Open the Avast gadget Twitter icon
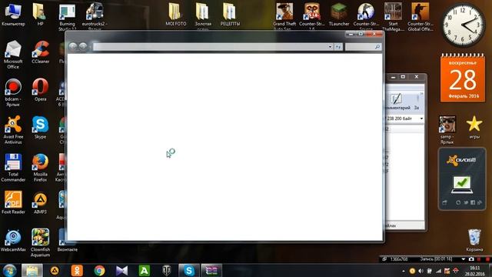492x277 pixels. pyautogui.click(x=466, y=202)
